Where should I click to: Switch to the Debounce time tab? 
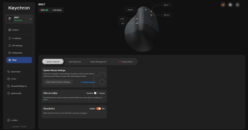(75, 62)
